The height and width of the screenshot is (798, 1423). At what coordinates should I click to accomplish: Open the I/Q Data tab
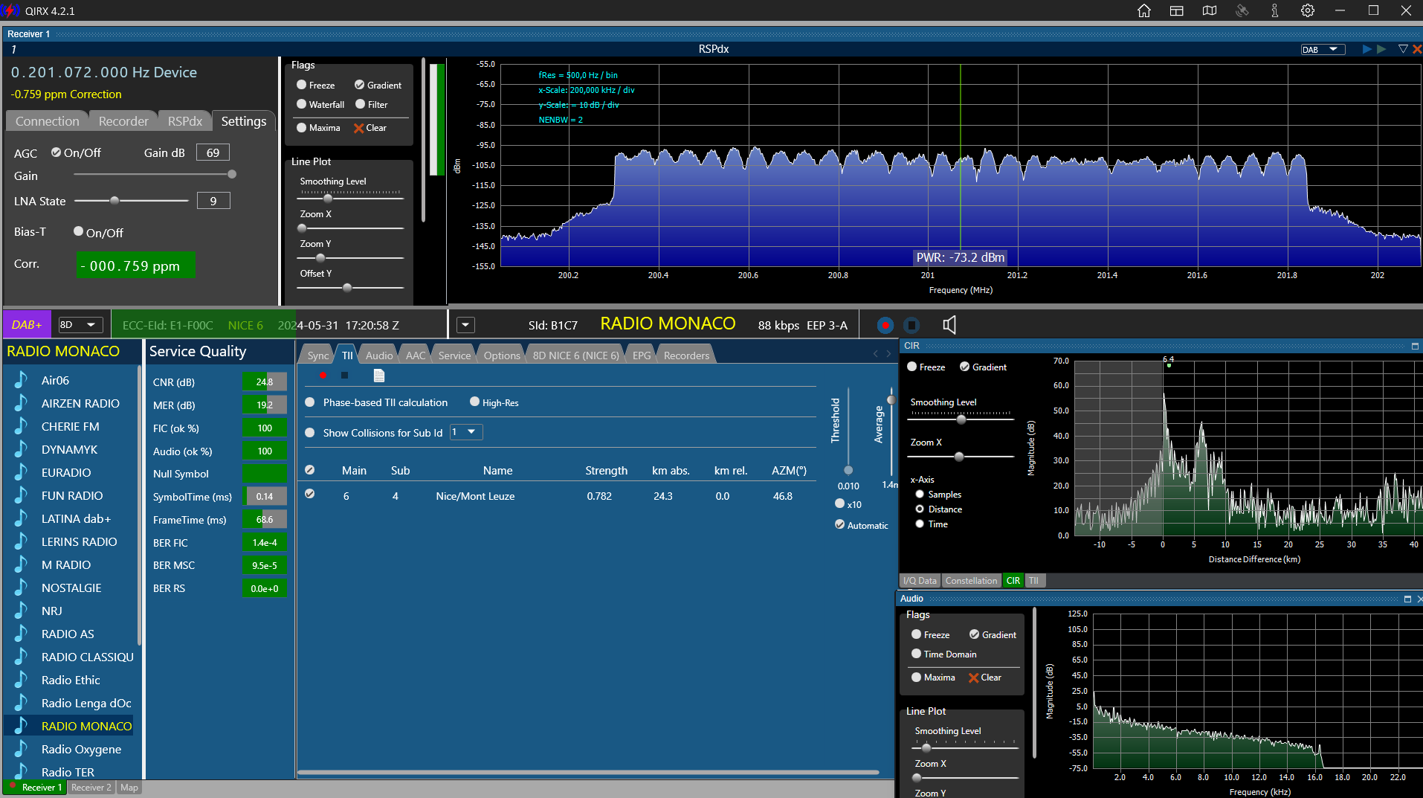920,581
